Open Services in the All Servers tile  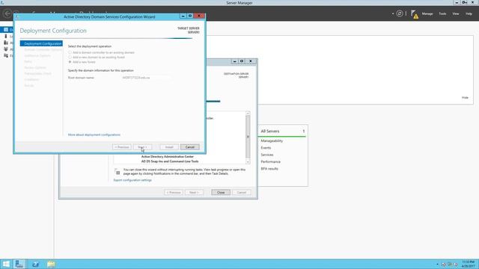click(267, 155)
